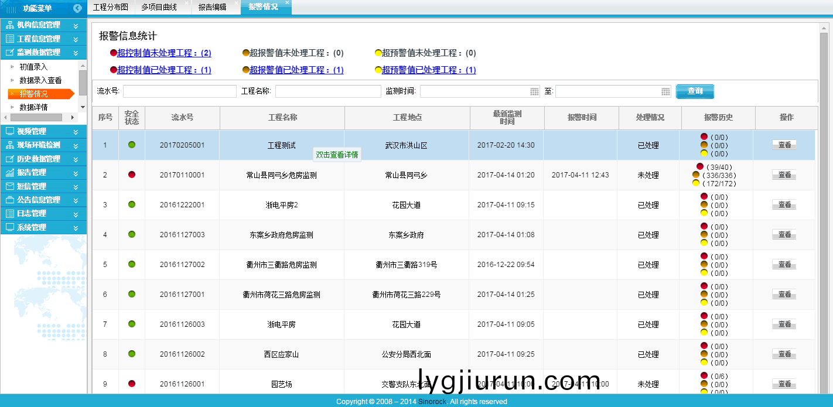Click the 公告信息管理 briefcase icon

pyautogui.click(x=9, y=200)
